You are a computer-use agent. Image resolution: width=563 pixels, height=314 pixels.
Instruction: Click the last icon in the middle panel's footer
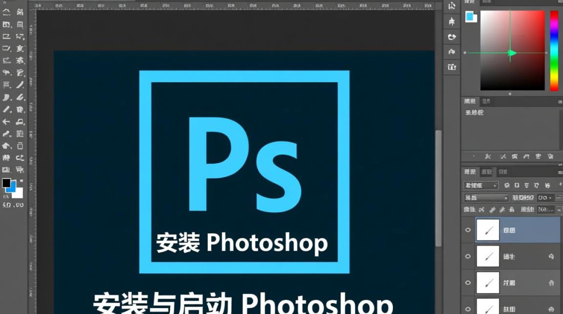(550, 157)
